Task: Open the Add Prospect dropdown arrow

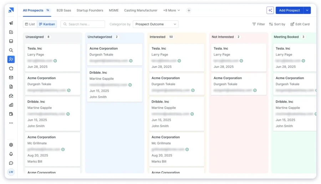Action: [x=307, y=10]
